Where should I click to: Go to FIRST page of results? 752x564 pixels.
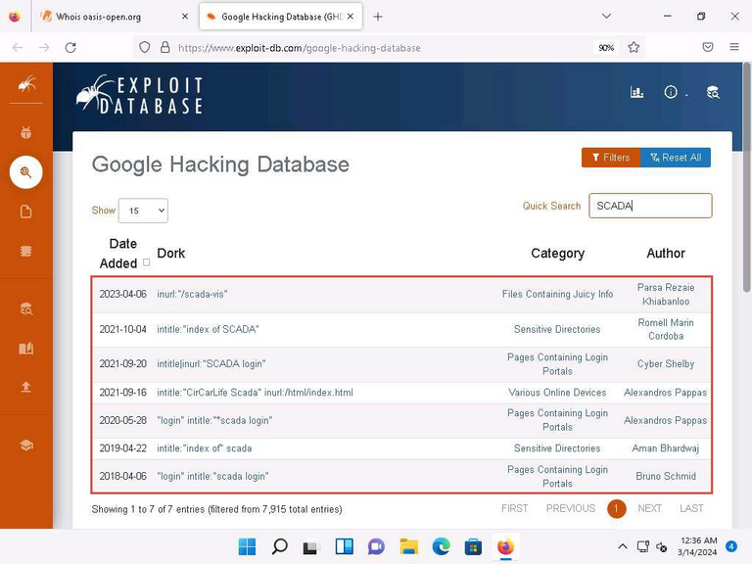tap(515, 508)
